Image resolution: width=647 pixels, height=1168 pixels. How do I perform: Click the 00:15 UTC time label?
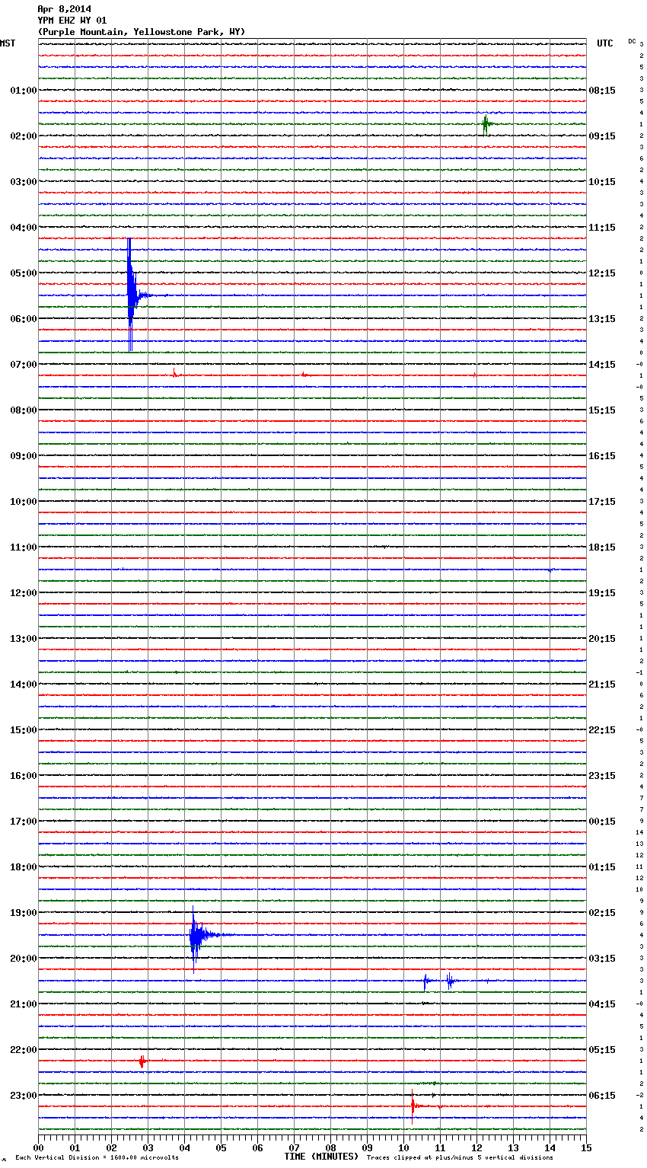pos(602,822)
